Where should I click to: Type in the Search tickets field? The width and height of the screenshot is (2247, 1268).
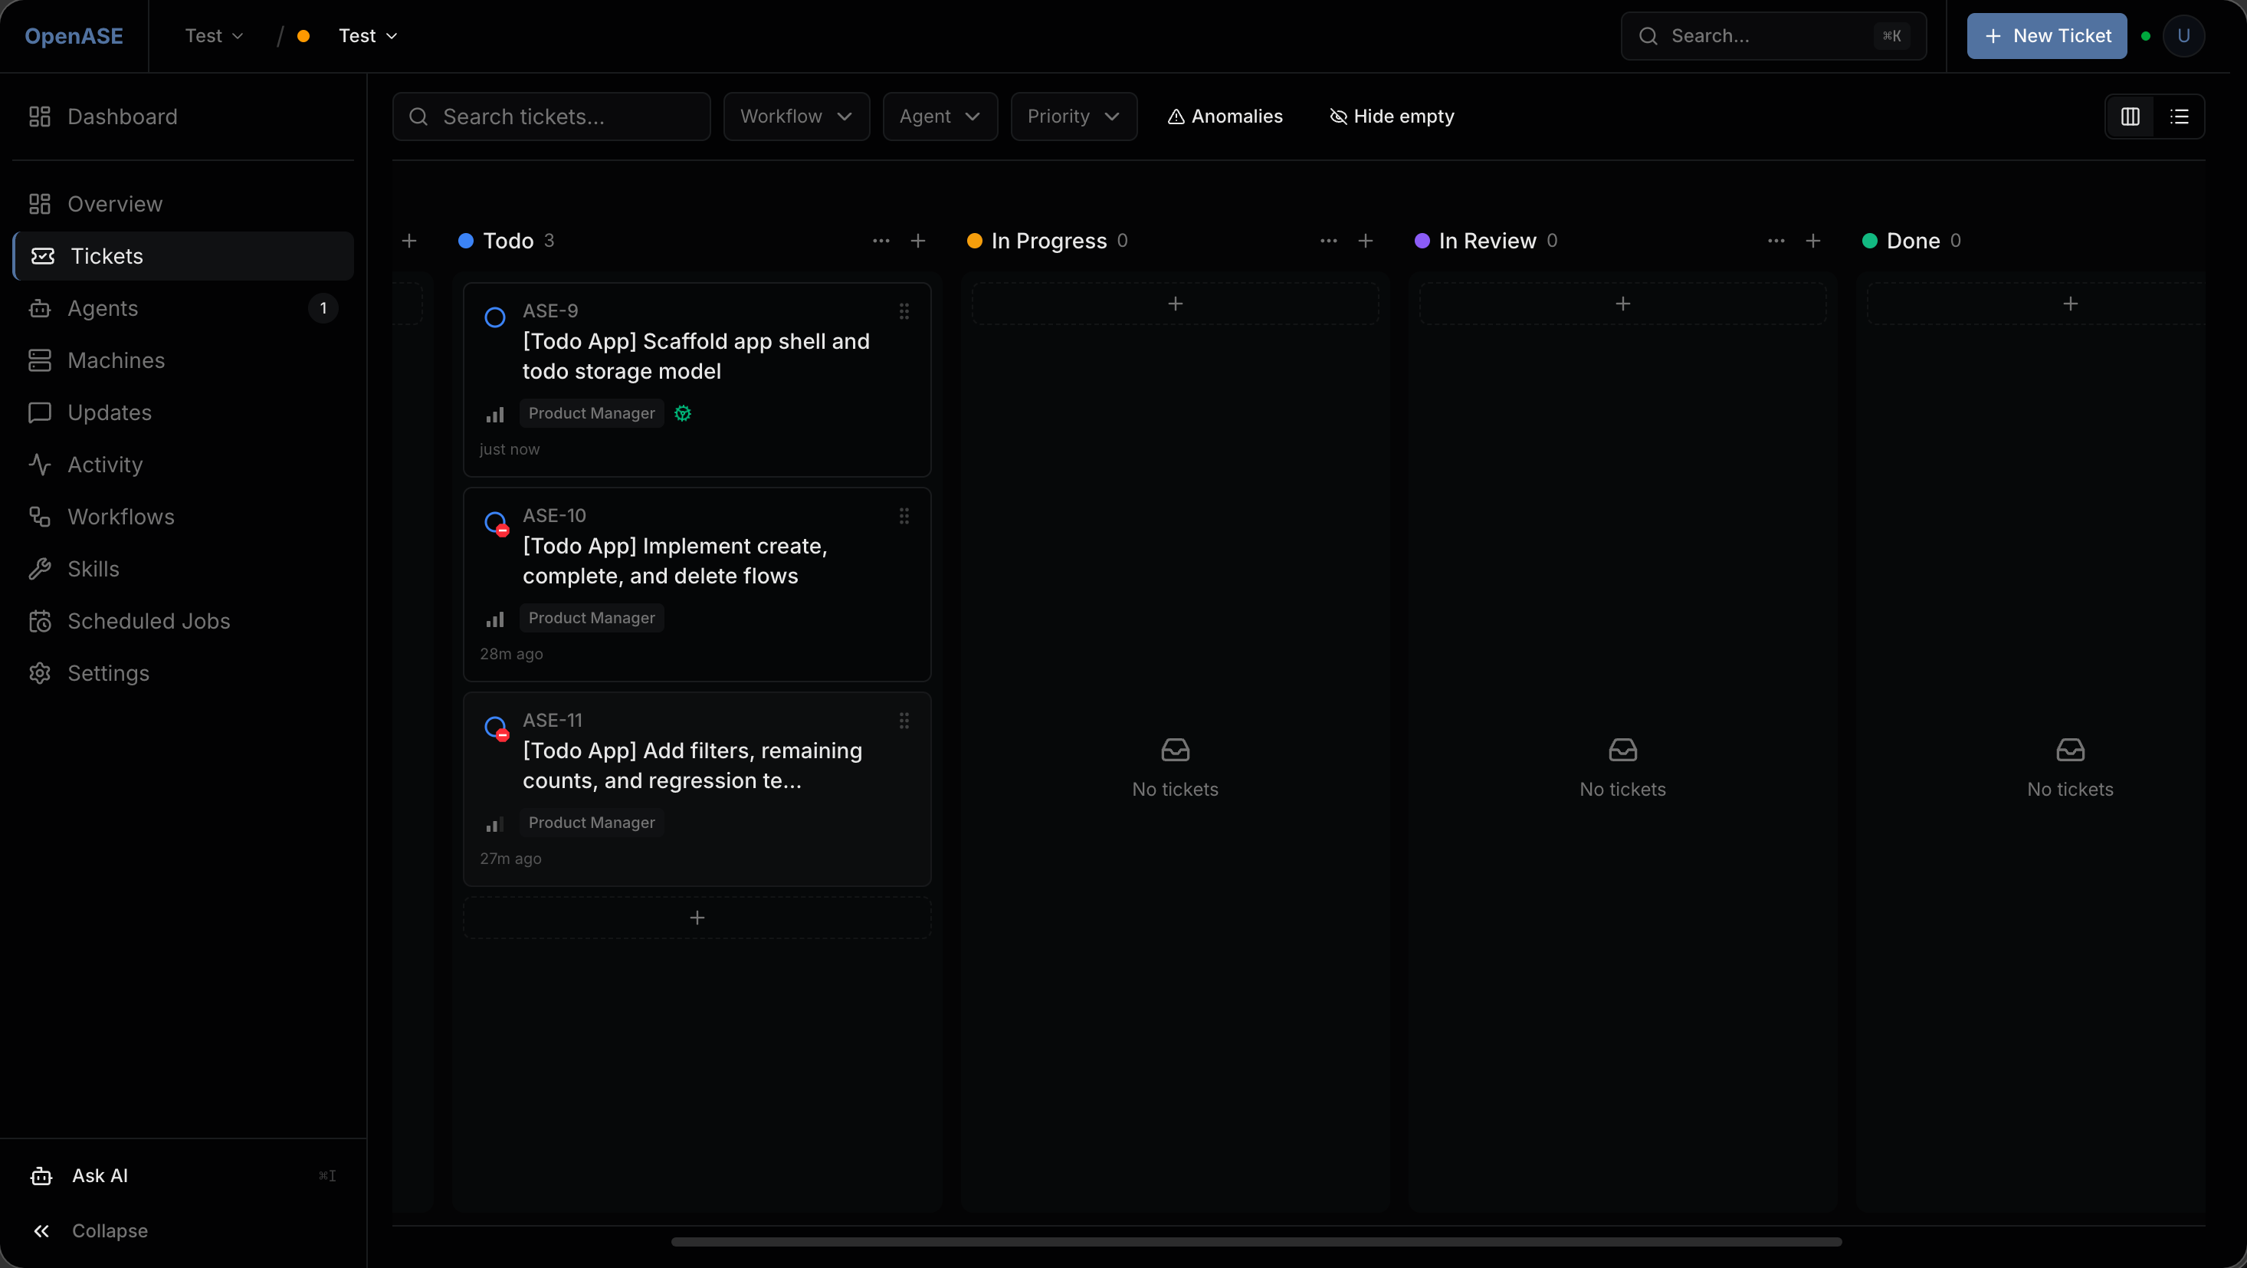[550, 116]
